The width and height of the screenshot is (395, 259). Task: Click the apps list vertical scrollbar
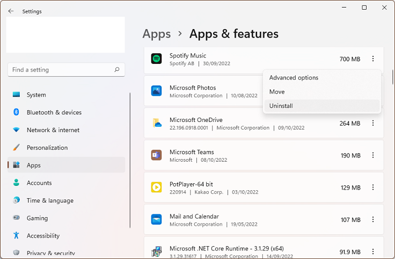pos(392,77)
